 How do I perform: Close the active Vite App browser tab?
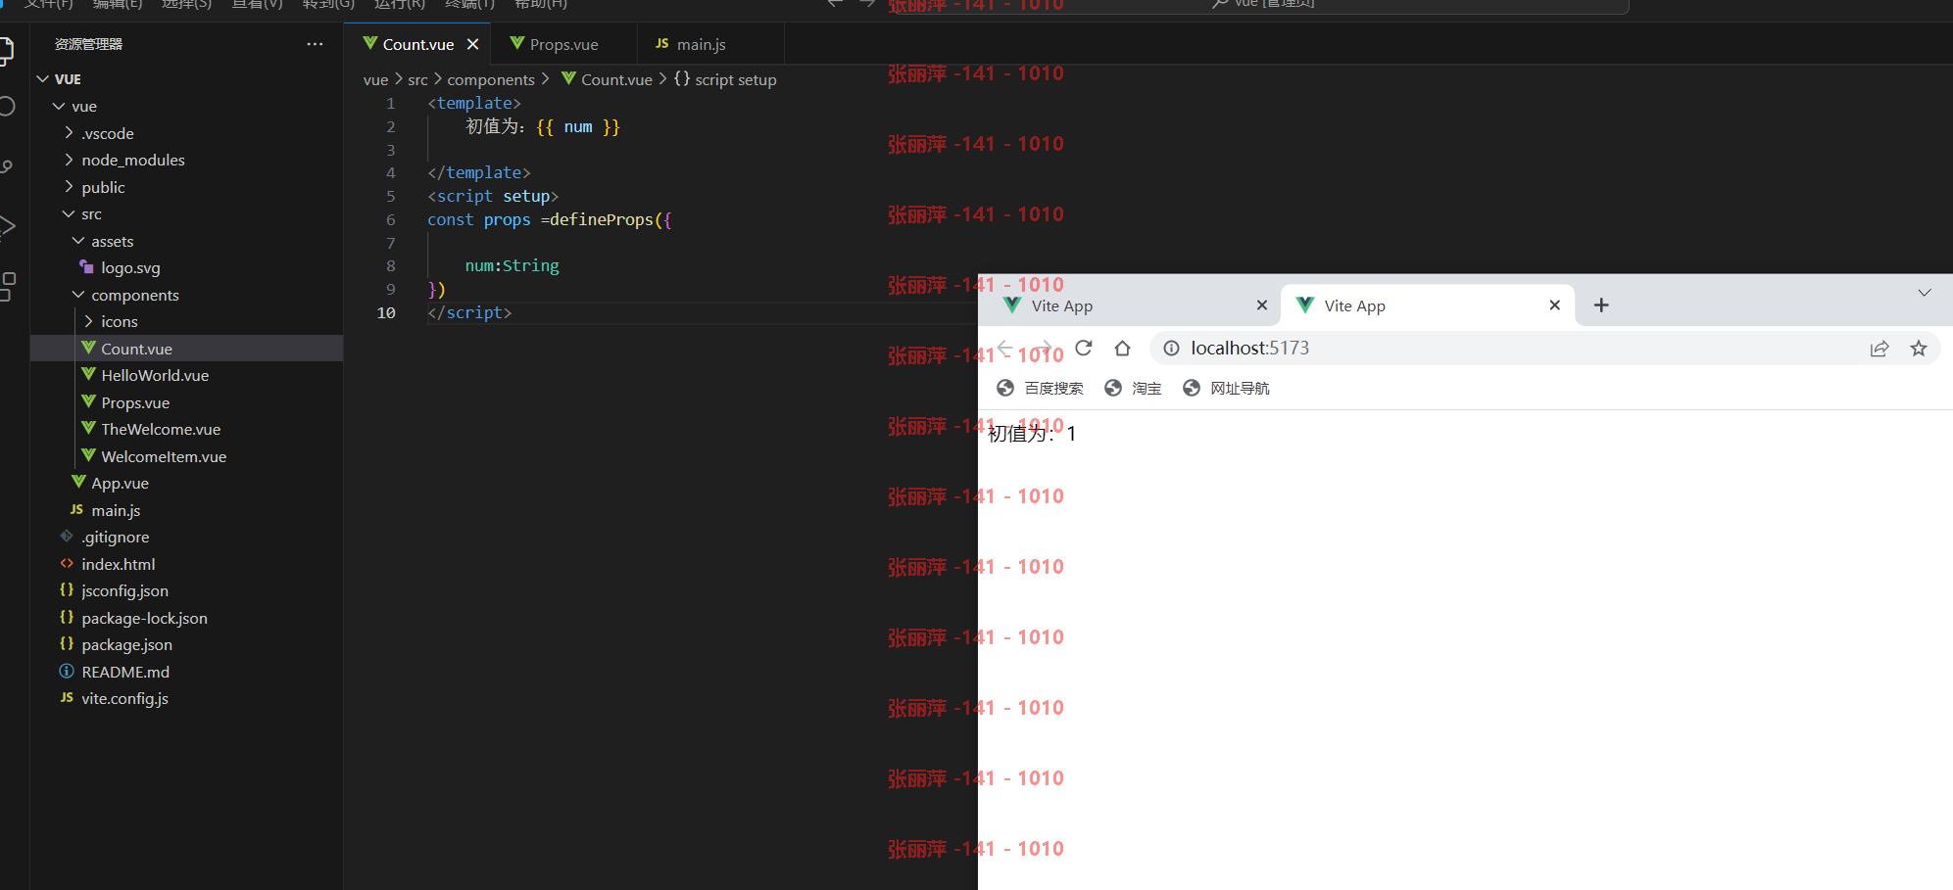(x=1554, y=305)
